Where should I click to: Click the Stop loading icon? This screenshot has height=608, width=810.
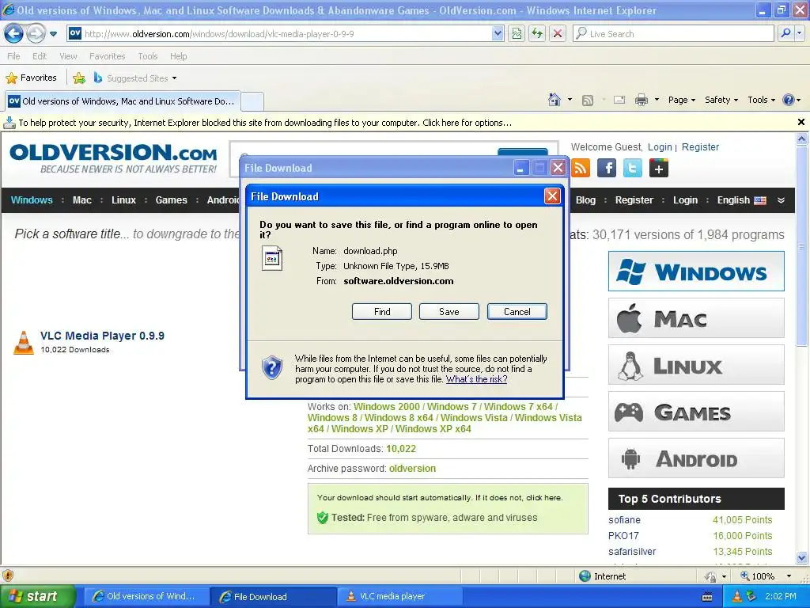click(558, 34)
